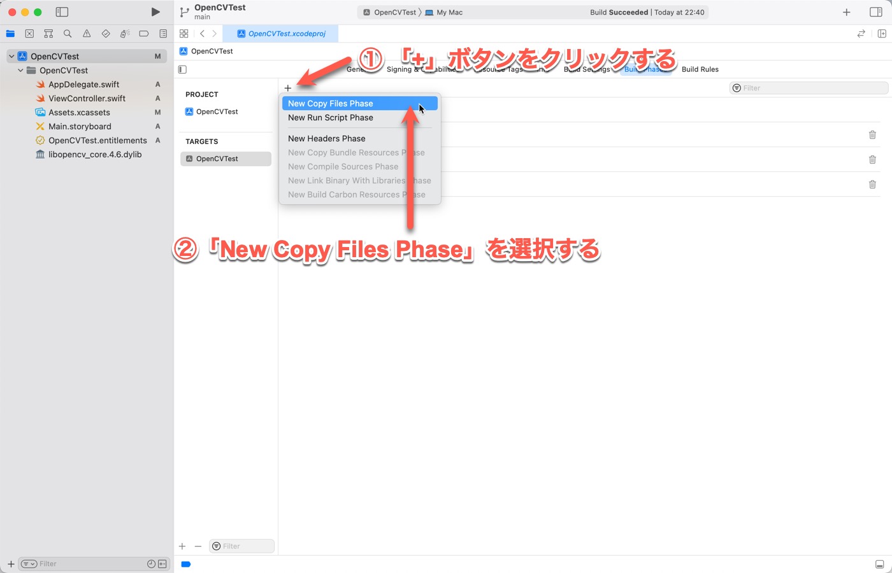Viewport: 892px width, 573px height.
Task: Select ViewController.swift file
Action: pyautogui.click(x=86, y=98)
